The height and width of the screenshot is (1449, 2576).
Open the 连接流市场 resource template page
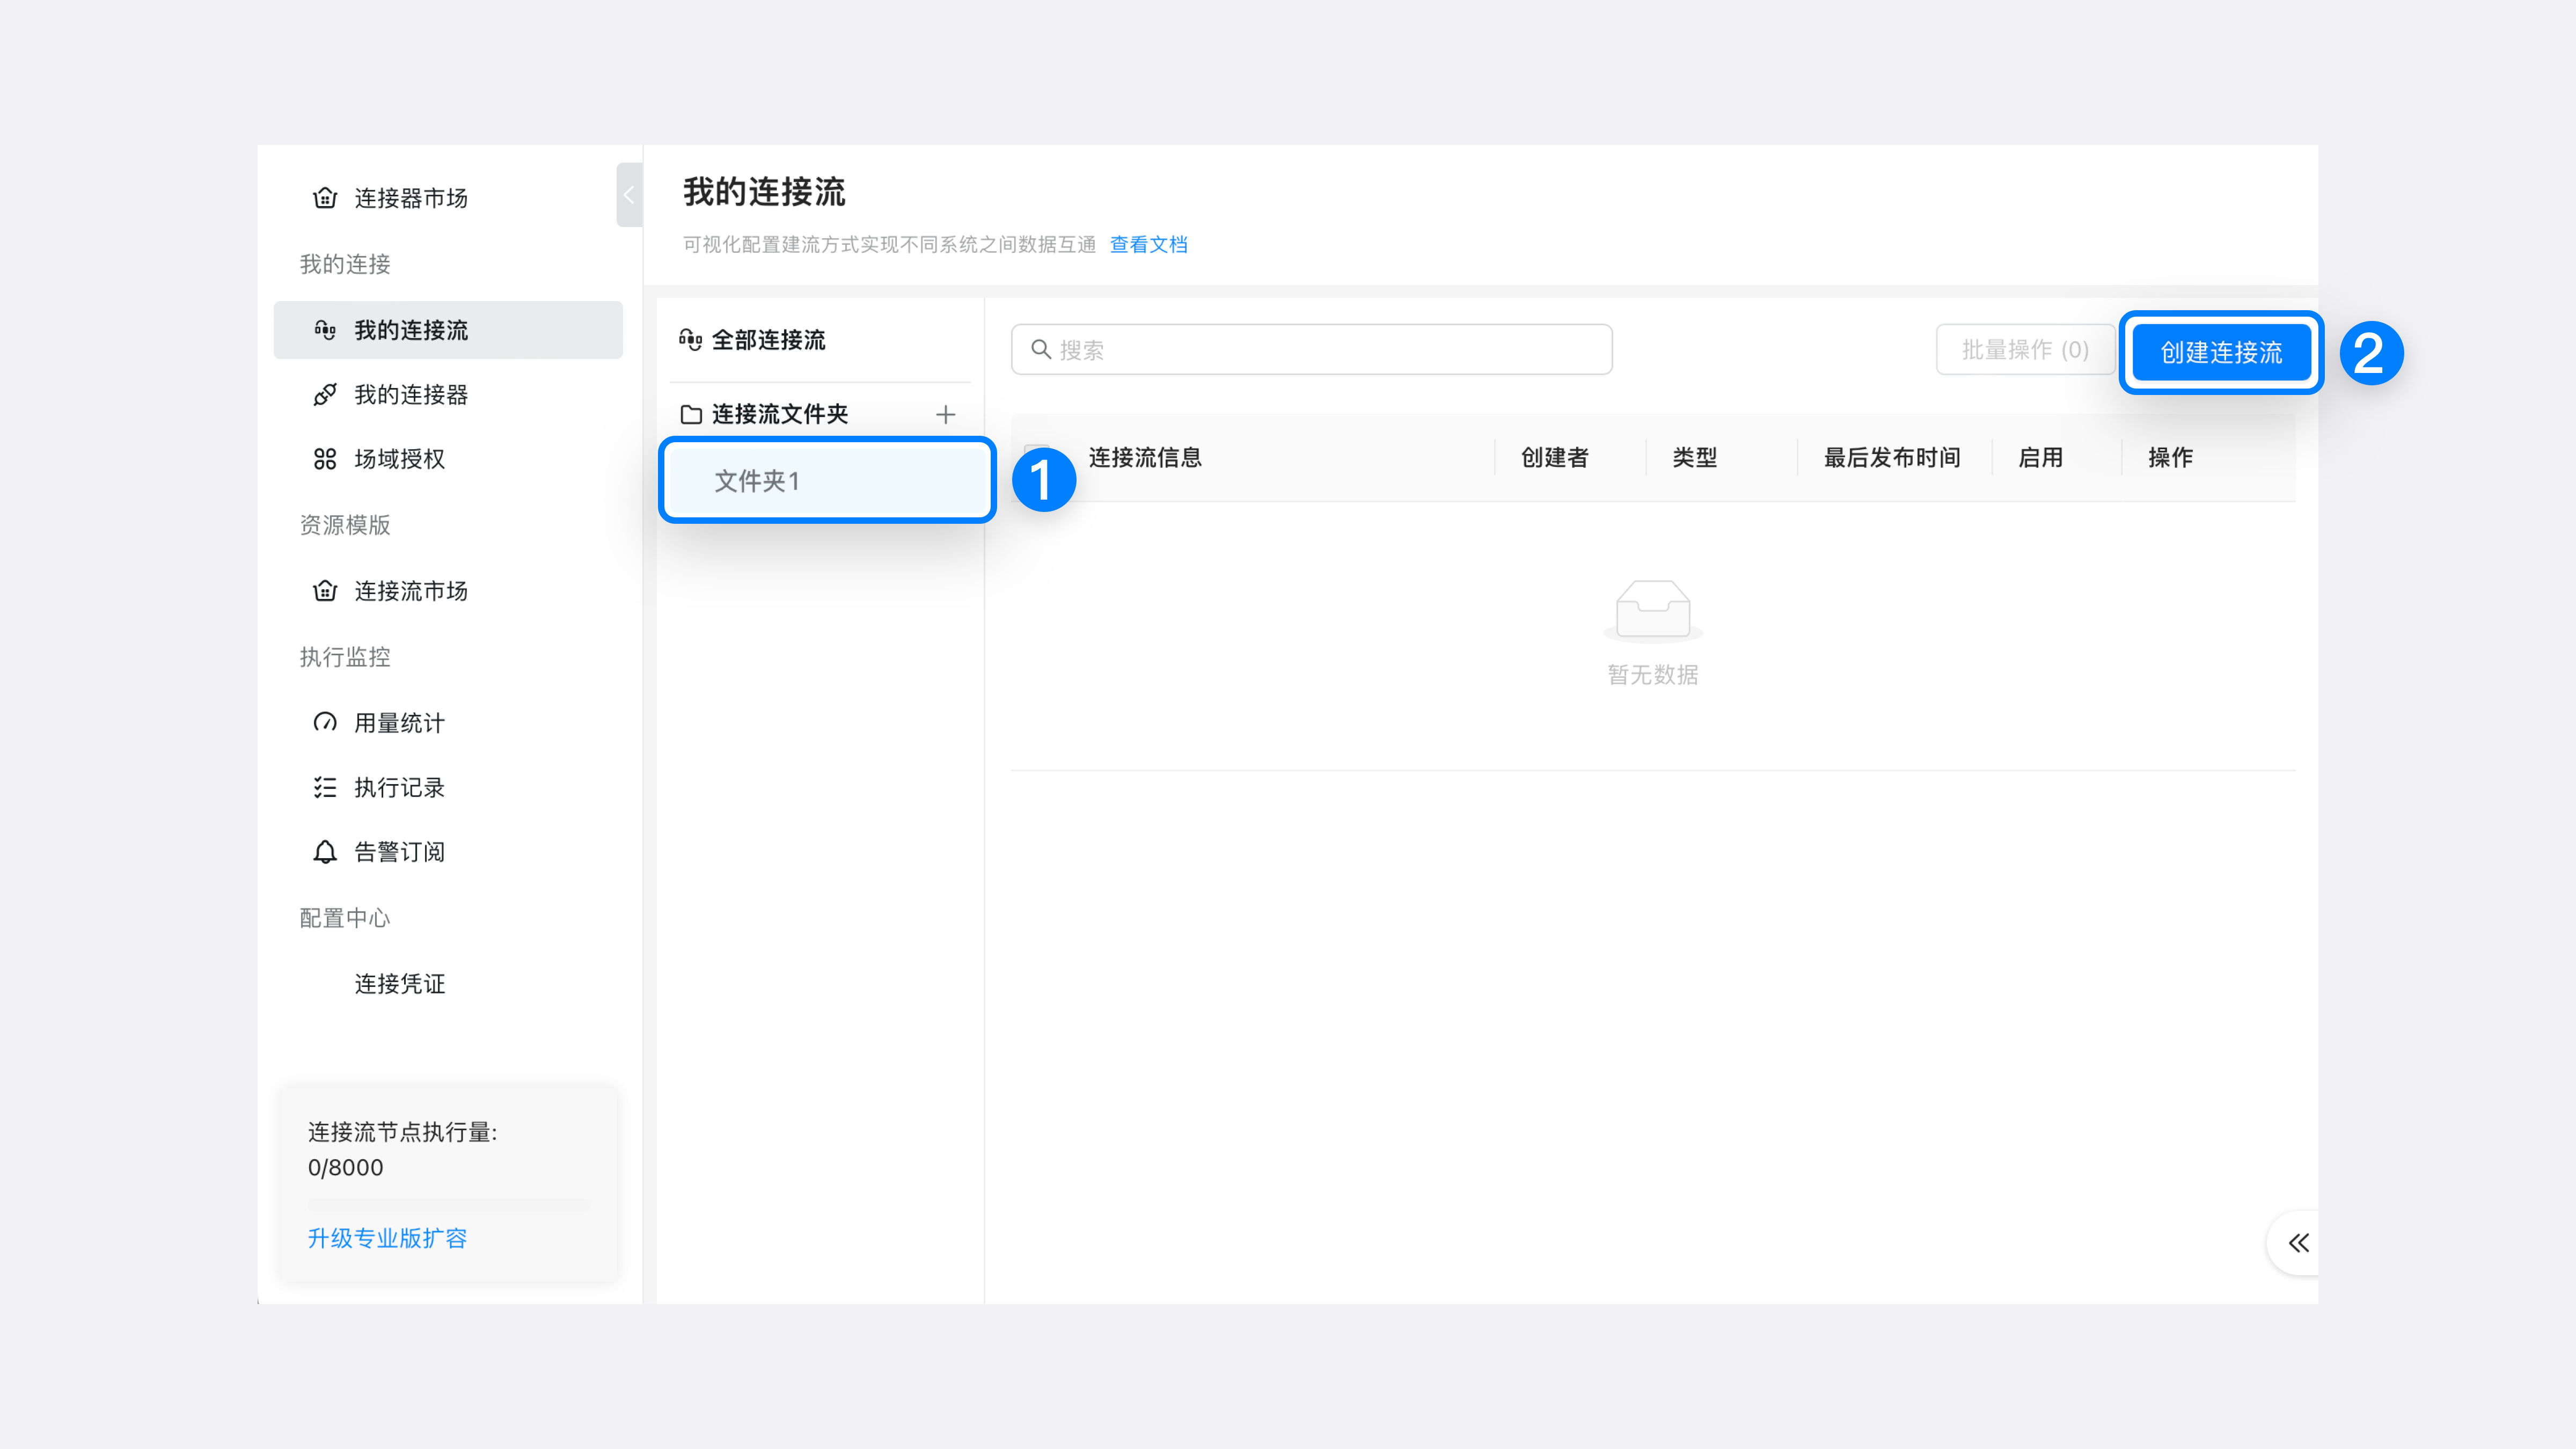coord(410,590)
